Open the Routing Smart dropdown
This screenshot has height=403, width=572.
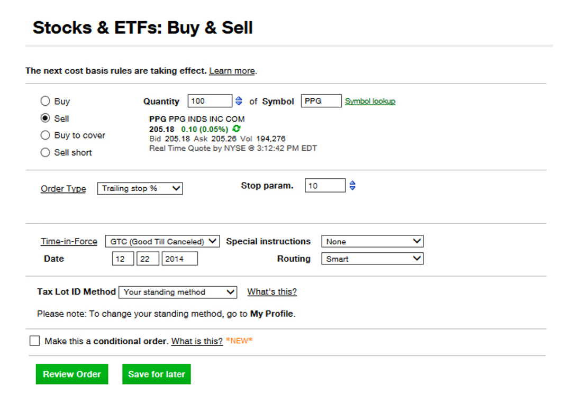pos(372,259)
